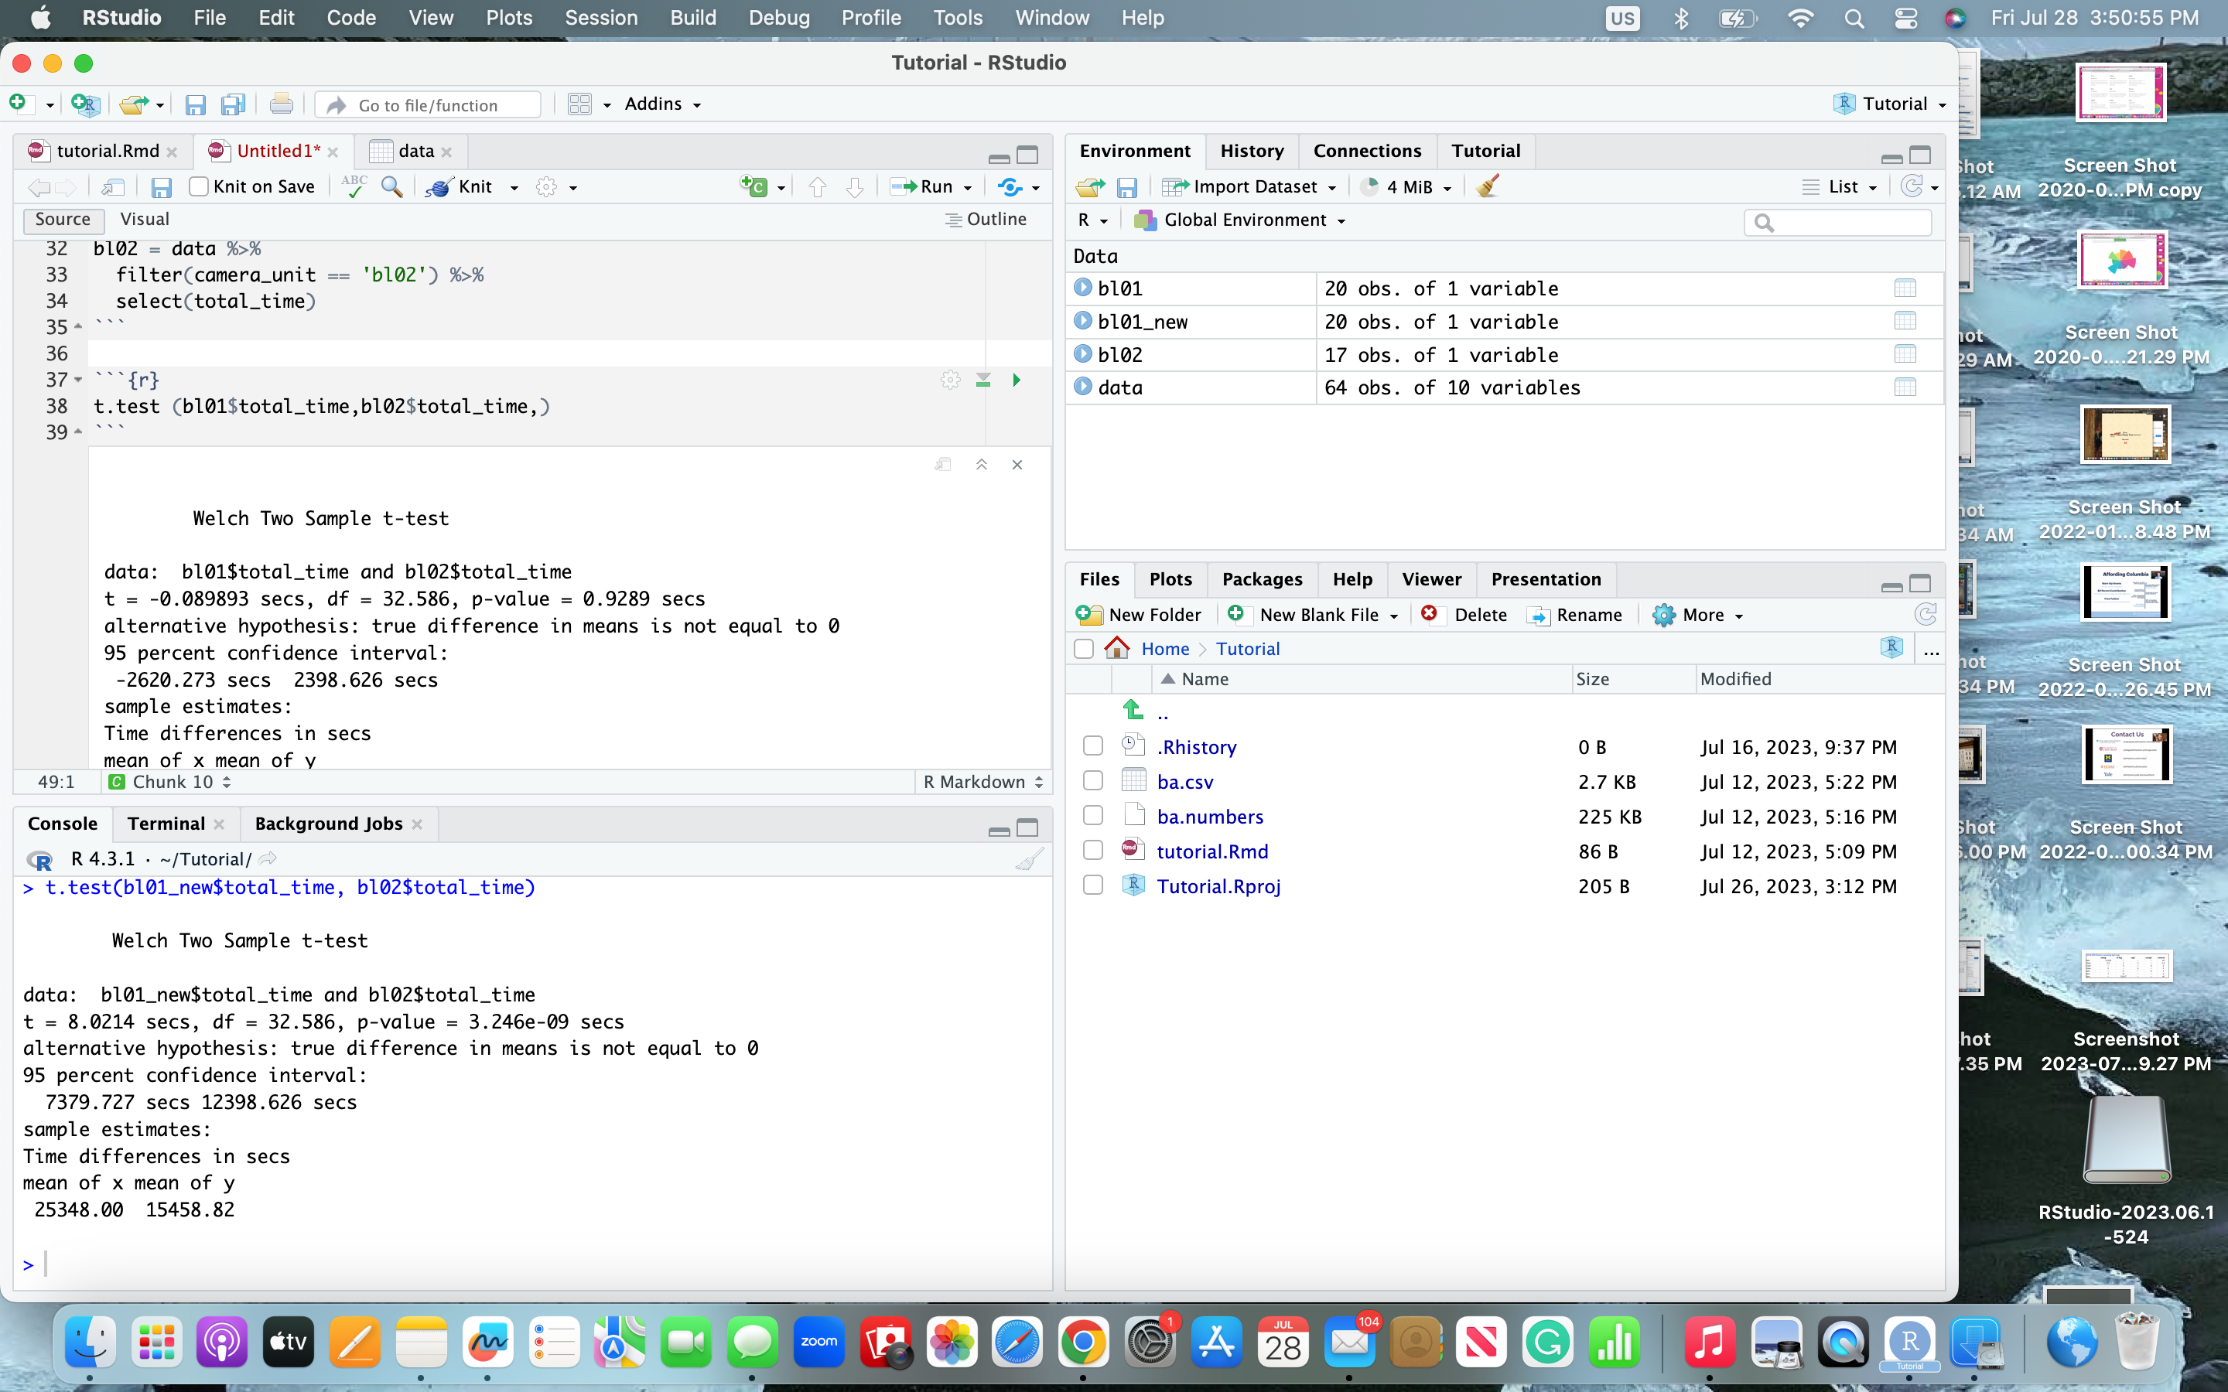The width and height of the screenshot is (2228, 1392).
Task: Run all chunks above icon
Action: (x=983, y=379)
